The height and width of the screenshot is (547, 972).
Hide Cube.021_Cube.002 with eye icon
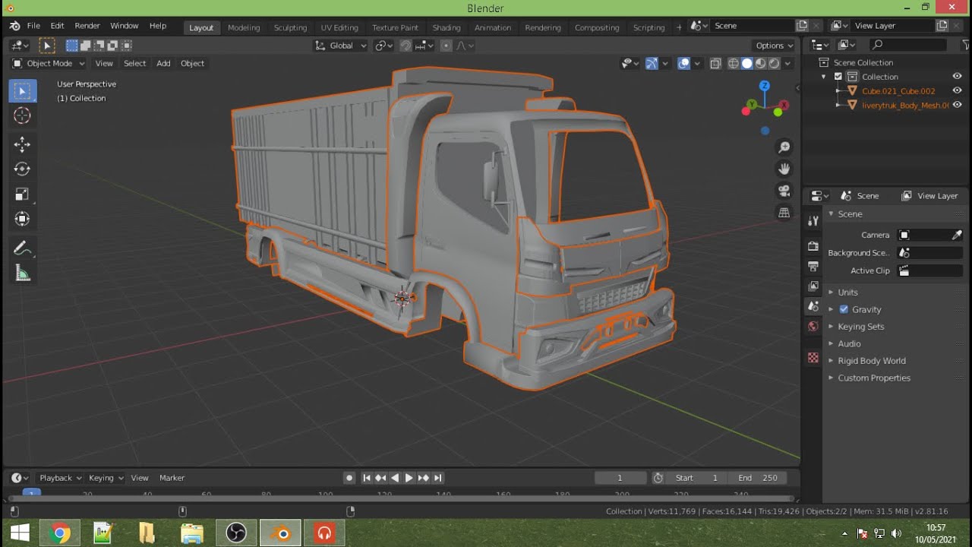tap(957, 90)
